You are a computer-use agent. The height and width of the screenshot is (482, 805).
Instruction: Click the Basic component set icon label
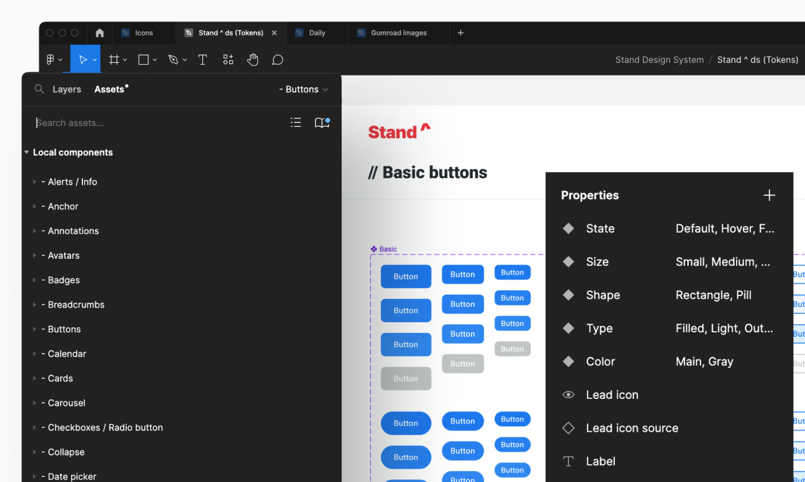[384, 249]
